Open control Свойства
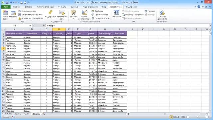The height and width of the screenshot is (120, 213). [97, 11]
